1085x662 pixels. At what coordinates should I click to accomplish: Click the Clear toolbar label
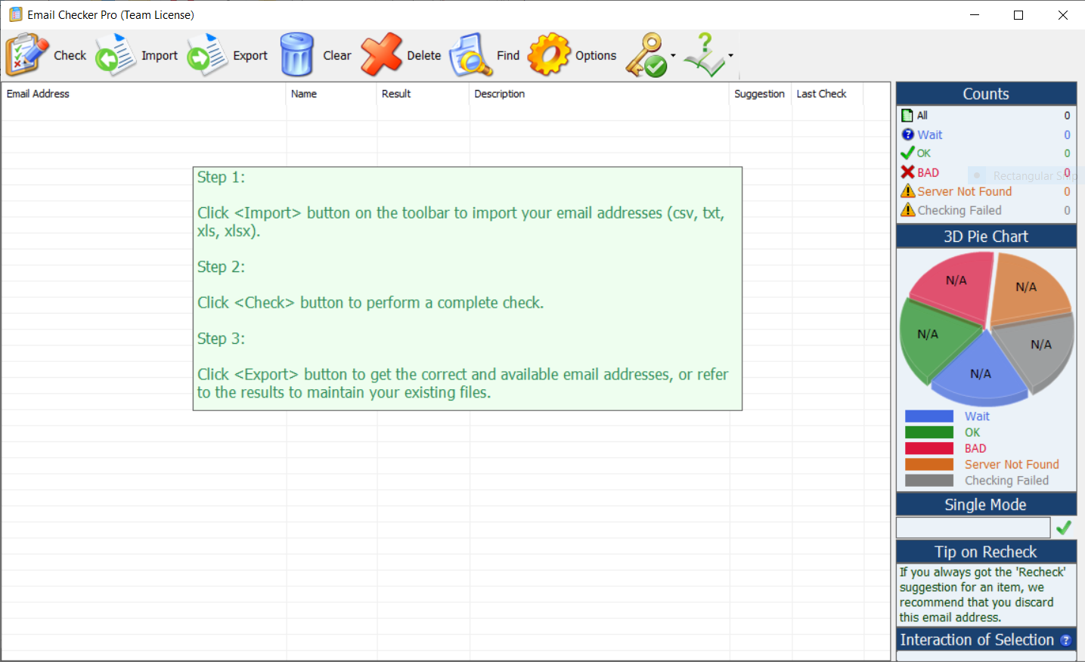337,55
